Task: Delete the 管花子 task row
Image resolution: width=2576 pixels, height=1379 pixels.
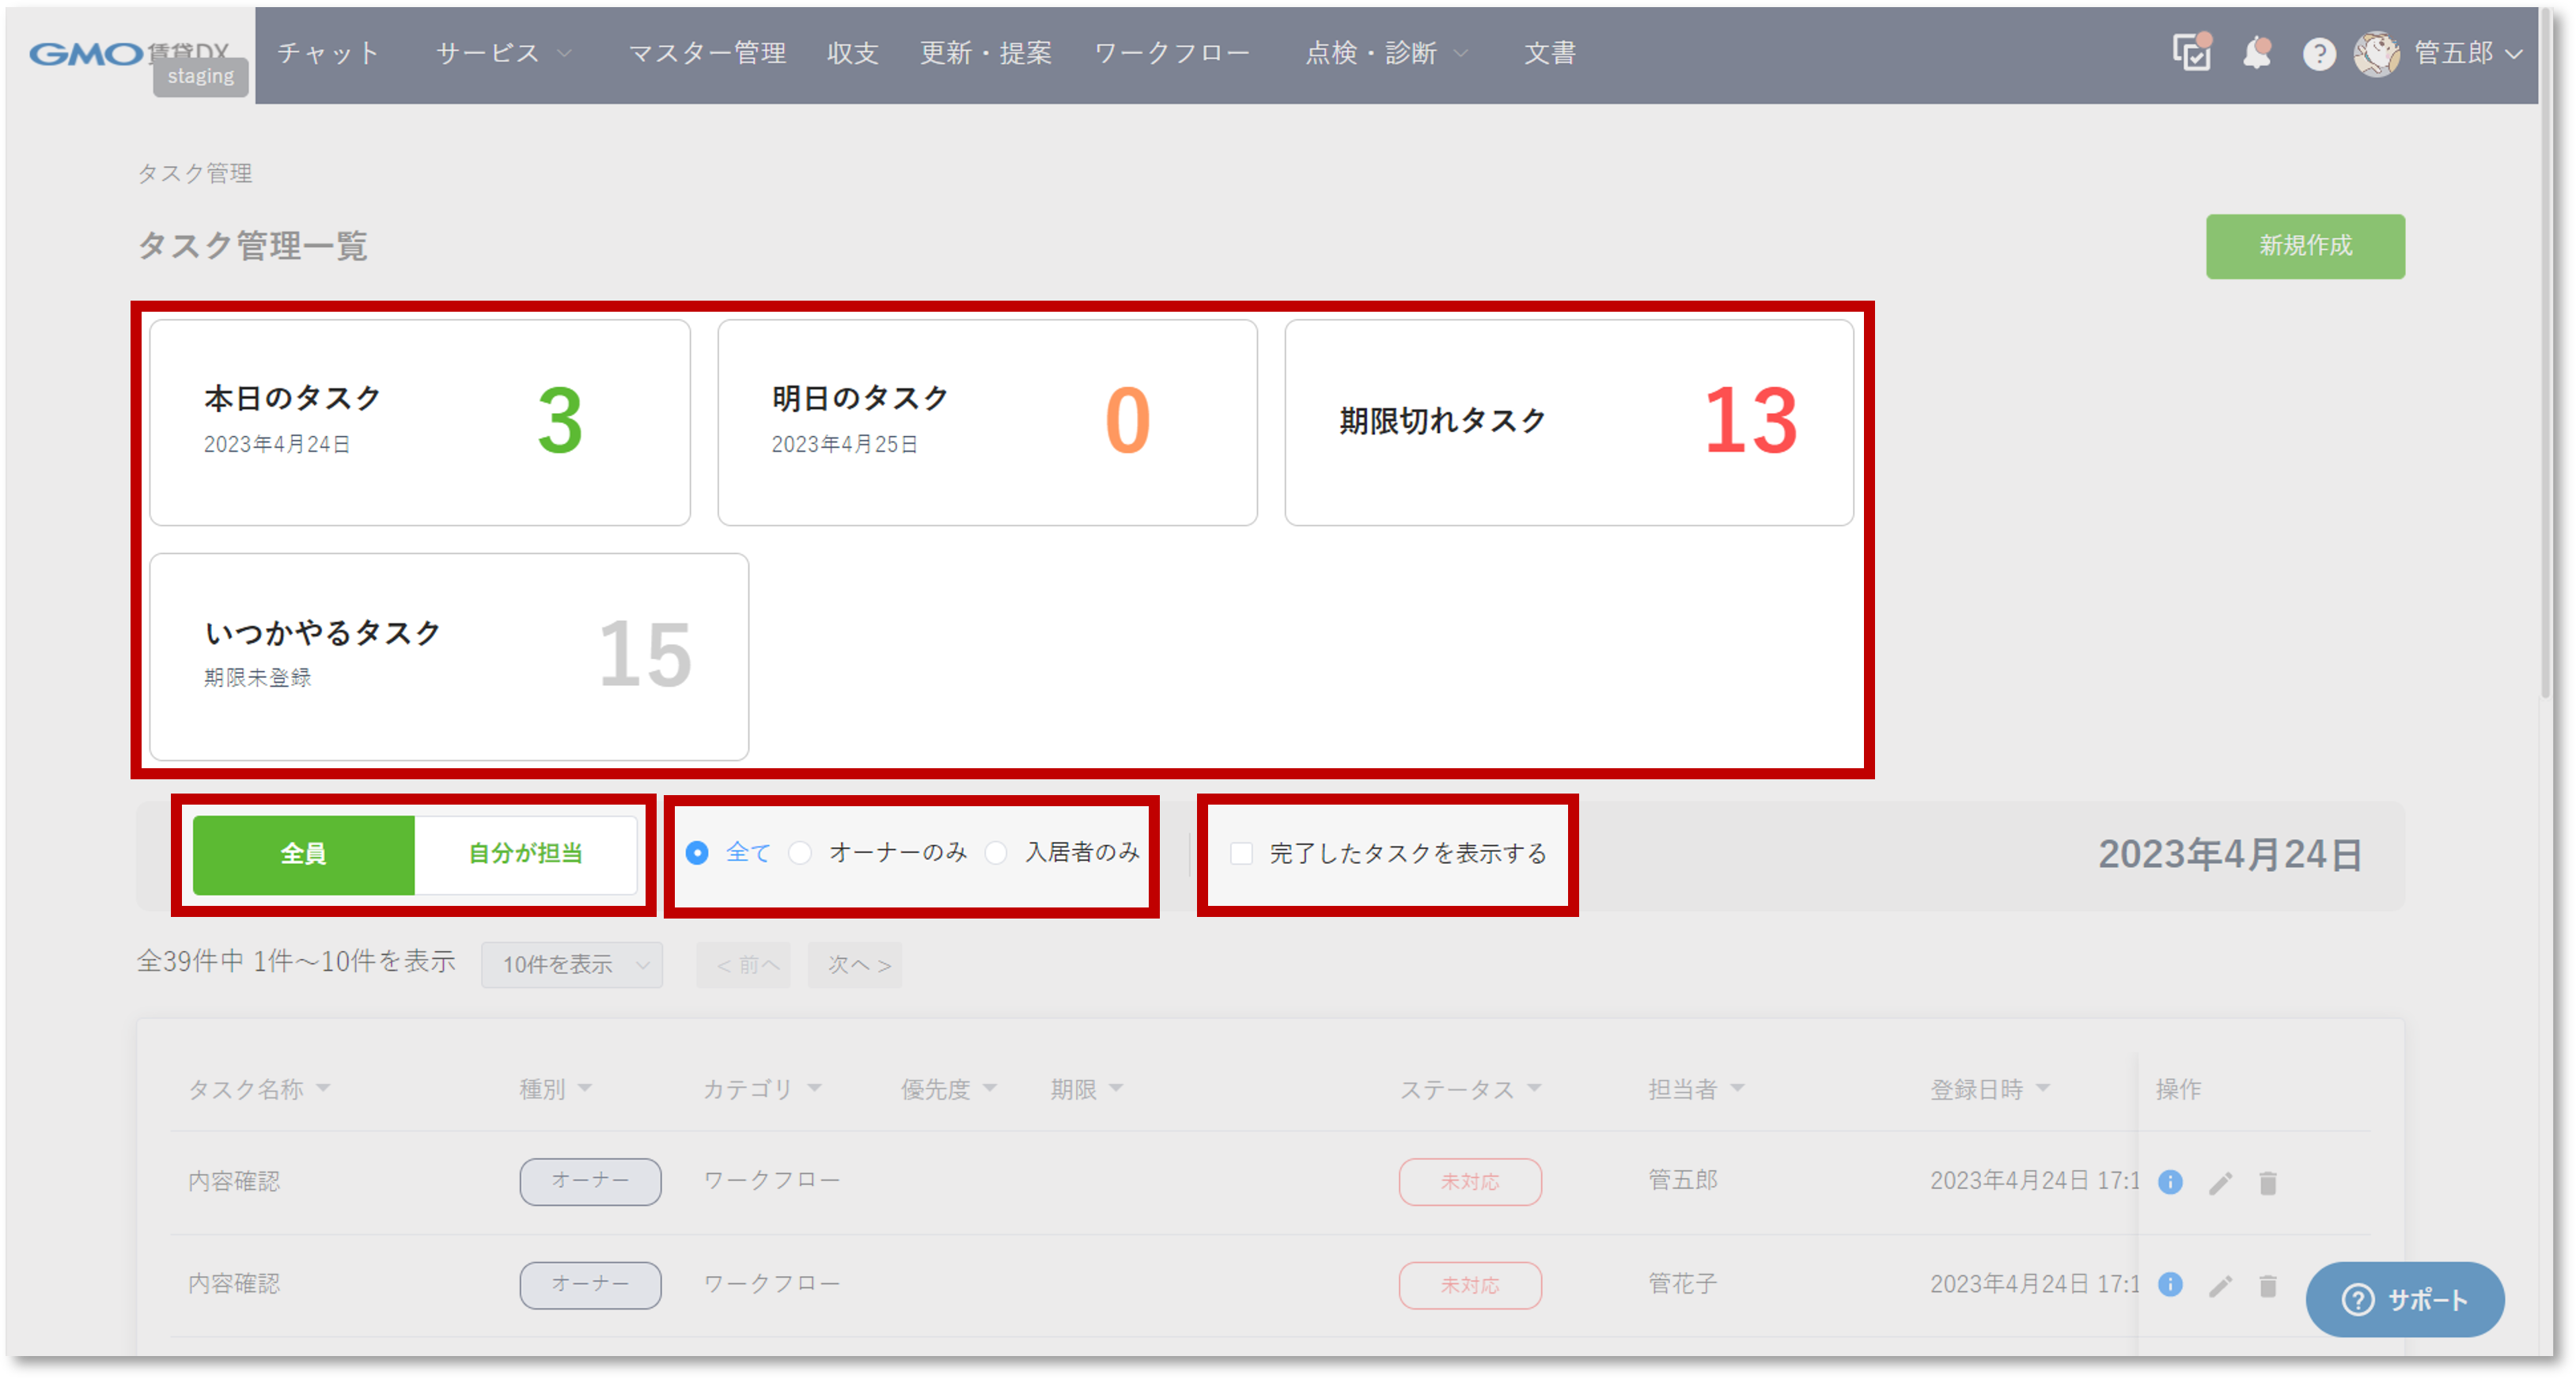Action: click(x=2267, y=1286)
